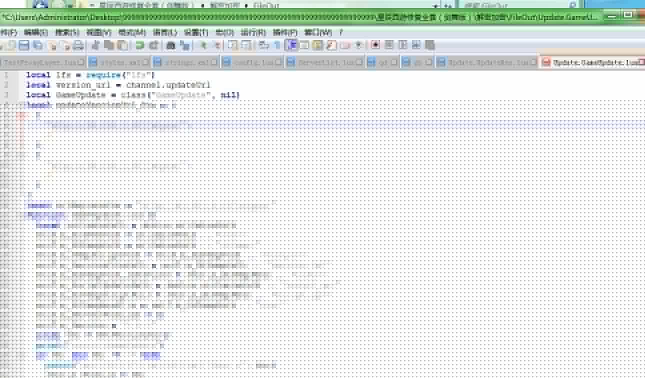Click the Save All toolbar icon

[x=37, y=45]
